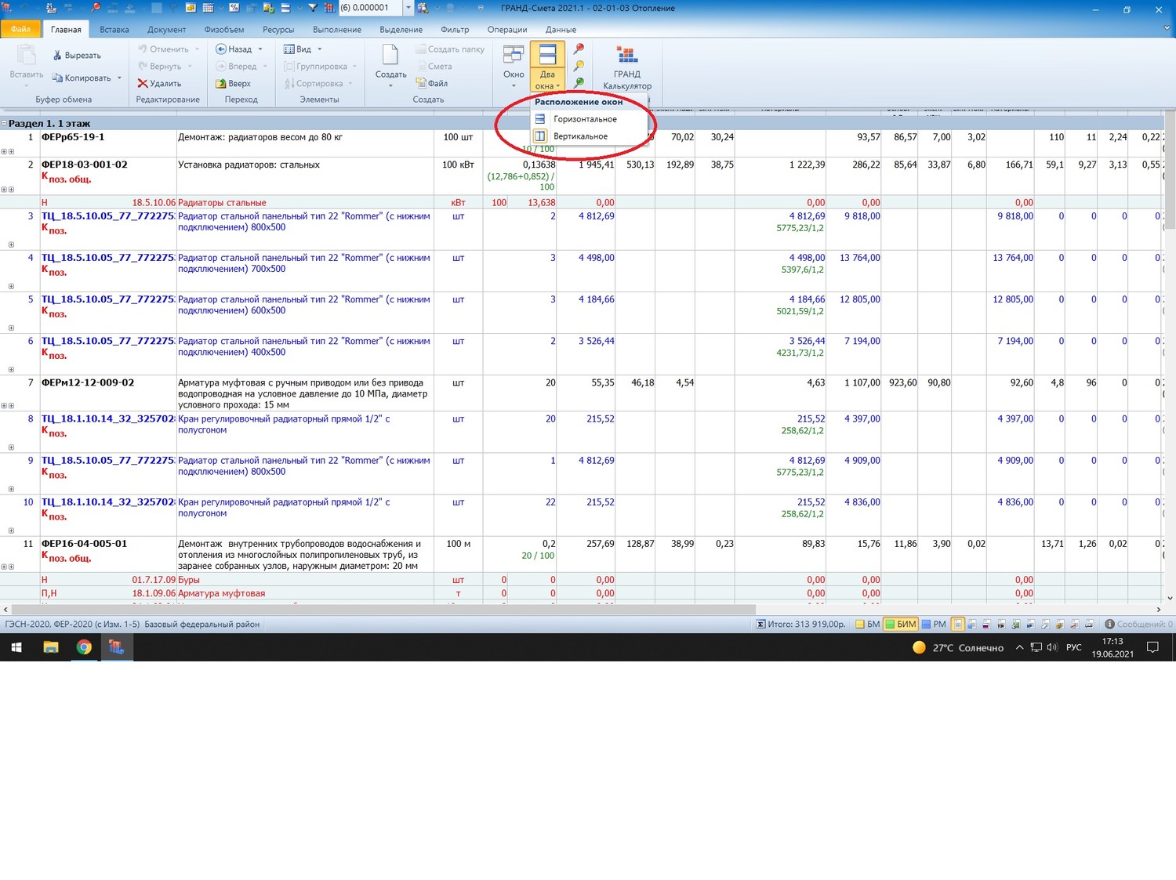1176x880 pixels.
Task: Select Горизонтальное window layout
Action: pos(584,119)
